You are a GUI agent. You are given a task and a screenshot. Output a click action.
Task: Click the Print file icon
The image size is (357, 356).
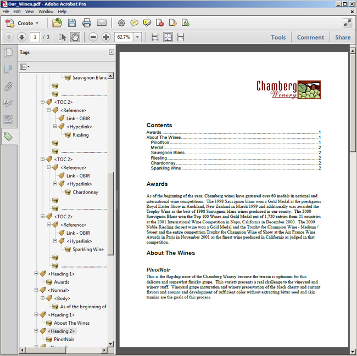[87, 23]
